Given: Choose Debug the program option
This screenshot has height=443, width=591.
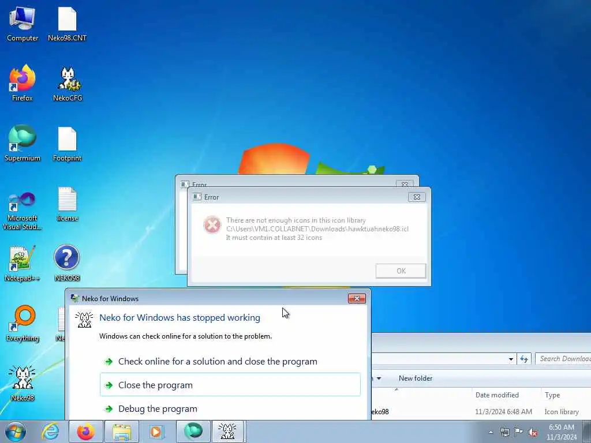Looking at the screenshot, I should pos(230,408).
